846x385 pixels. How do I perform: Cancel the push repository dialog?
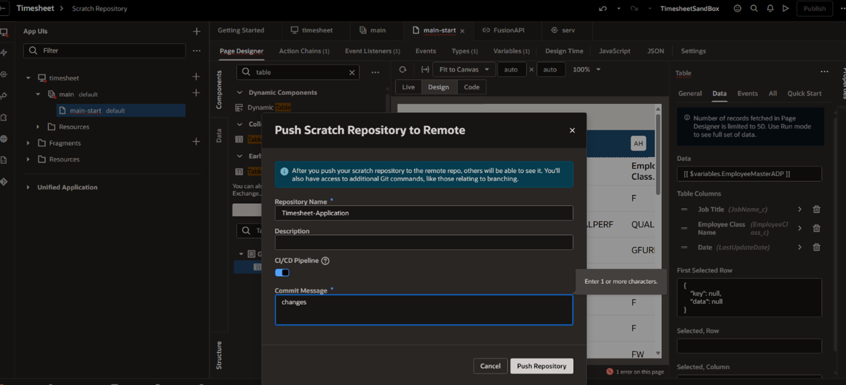490,366
